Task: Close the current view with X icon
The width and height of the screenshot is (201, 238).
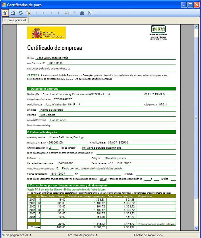Action: coord(74,13)
